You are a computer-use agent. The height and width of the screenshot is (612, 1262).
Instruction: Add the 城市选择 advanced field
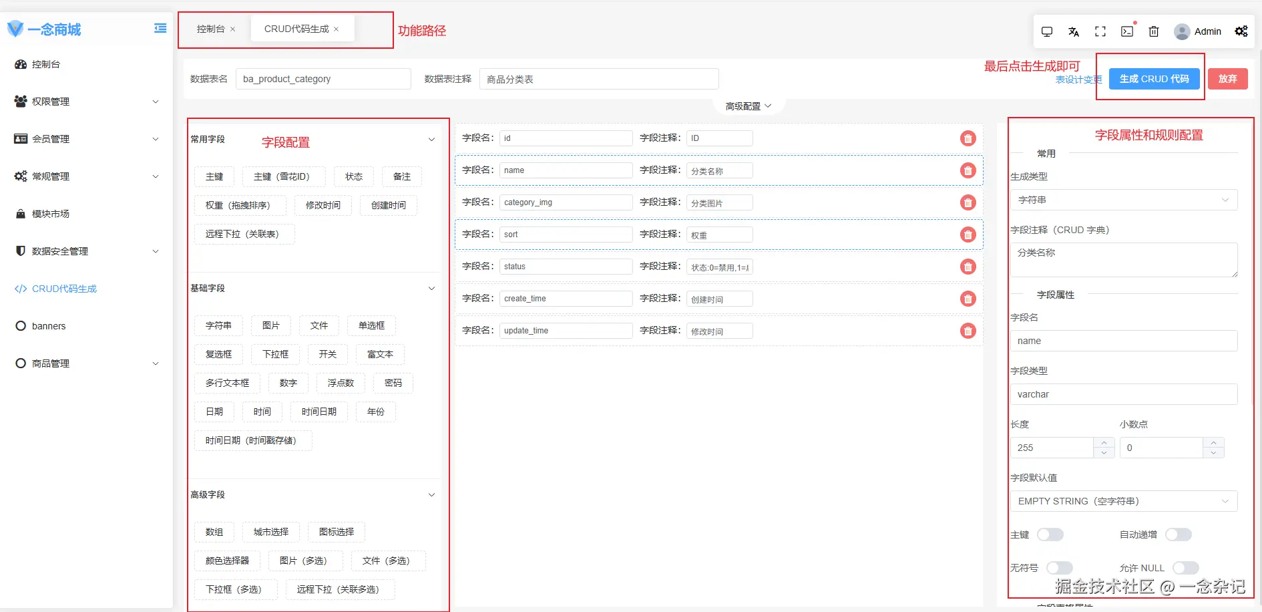(271, 532)
